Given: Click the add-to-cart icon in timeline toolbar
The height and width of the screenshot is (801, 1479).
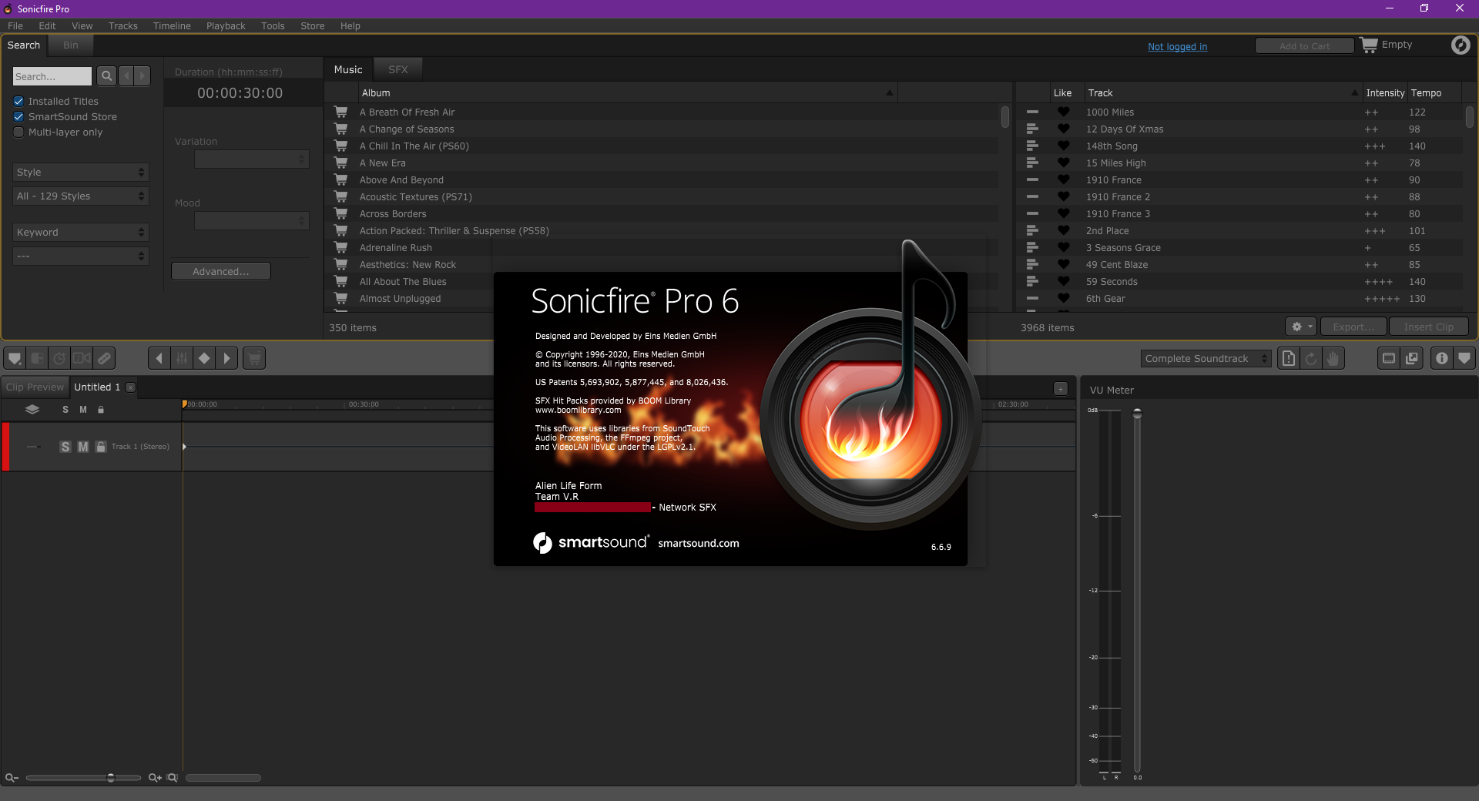Looking at the screenshot, I should coord(254,358).
